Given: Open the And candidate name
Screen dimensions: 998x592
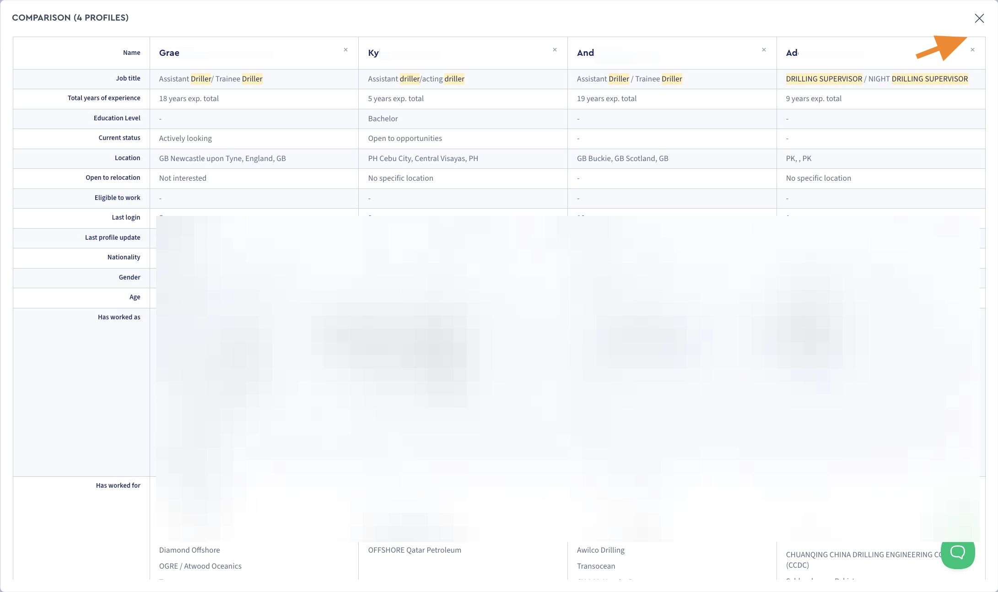Looking at the screenshot, I should point(585,53).
